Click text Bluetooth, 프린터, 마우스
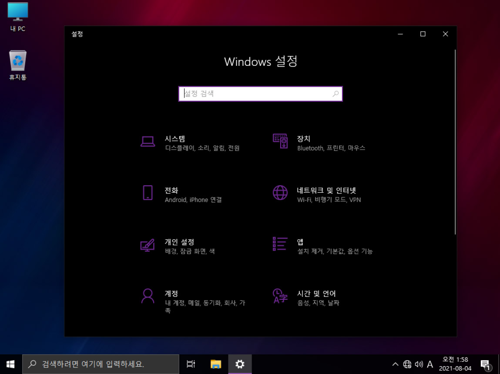500x374 pixels. click(x=331, y=148)
